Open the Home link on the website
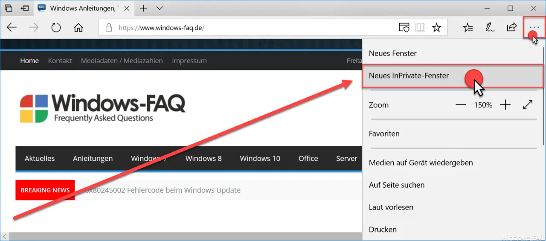This screenshot has height=241, width=546. 29,61
